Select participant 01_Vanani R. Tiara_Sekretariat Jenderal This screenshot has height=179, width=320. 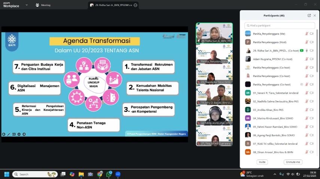pyautogui.click(x=280, y=93)
